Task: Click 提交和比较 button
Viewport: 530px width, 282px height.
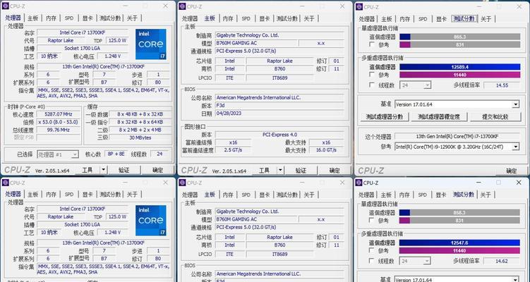Action: click(495, 117)
